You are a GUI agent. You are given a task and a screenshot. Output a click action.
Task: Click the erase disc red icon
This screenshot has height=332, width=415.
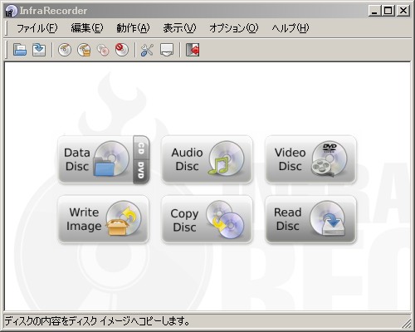tap(122, 50)
